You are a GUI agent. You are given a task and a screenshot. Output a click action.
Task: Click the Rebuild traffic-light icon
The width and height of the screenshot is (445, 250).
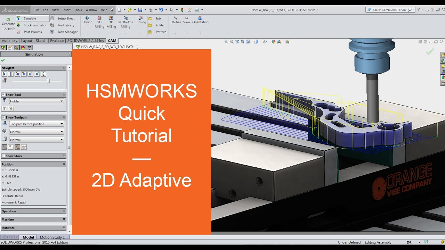pos(182,10)
